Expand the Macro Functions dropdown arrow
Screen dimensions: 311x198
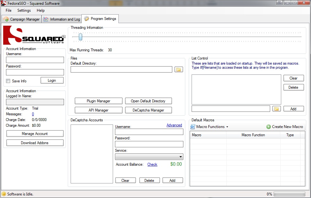point(227,127)
